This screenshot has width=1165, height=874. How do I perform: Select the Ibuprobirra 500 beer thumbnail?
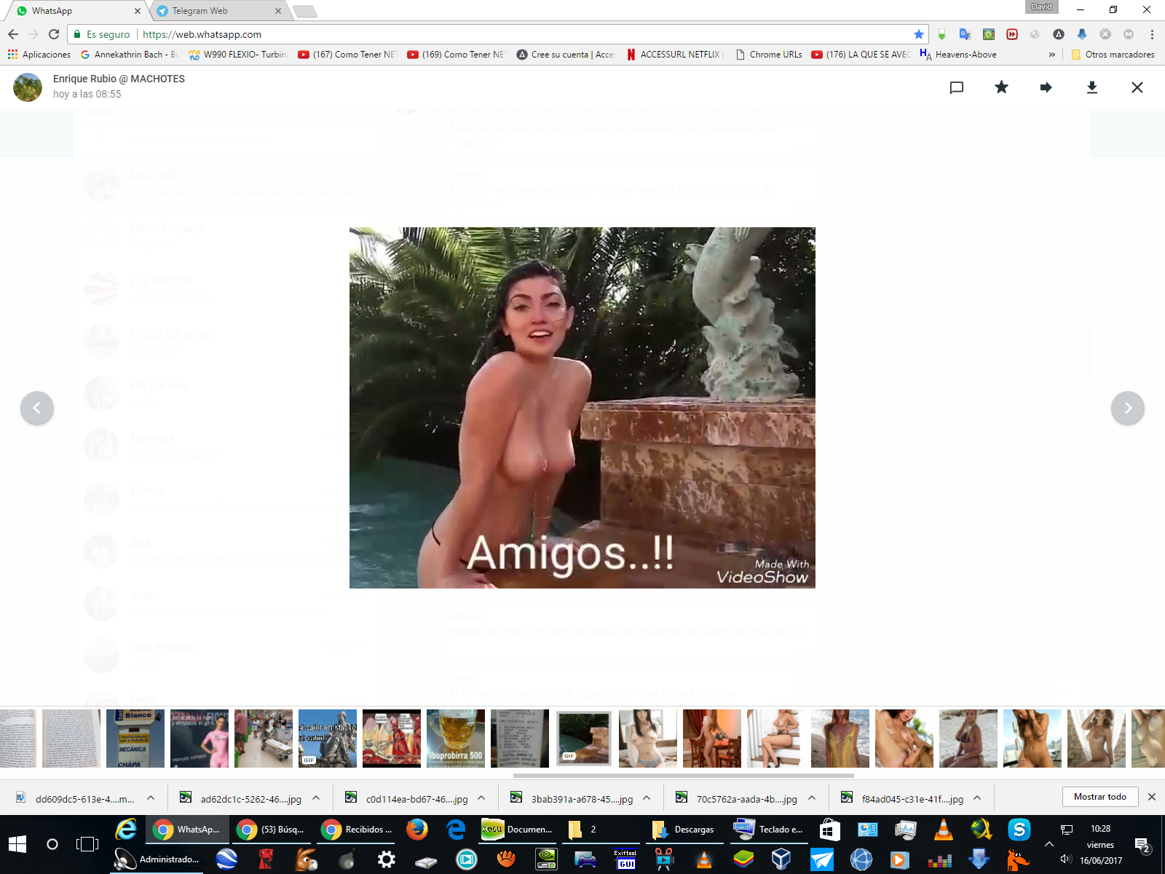tap(456, 739)
